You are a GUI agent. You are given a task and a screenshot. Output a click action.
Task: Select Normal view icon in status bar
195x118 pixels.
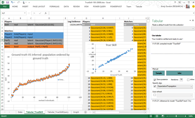pos(151,116)
